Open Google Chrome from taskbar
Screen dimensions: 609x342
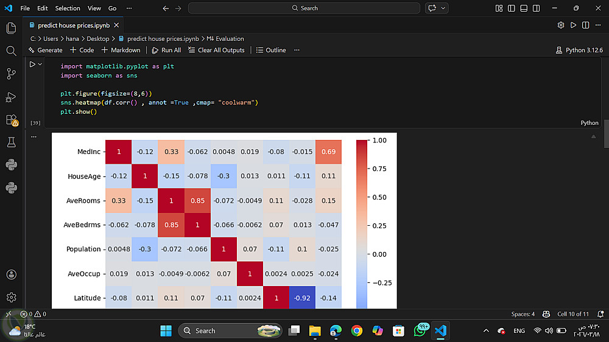click(x=356, y=331)
